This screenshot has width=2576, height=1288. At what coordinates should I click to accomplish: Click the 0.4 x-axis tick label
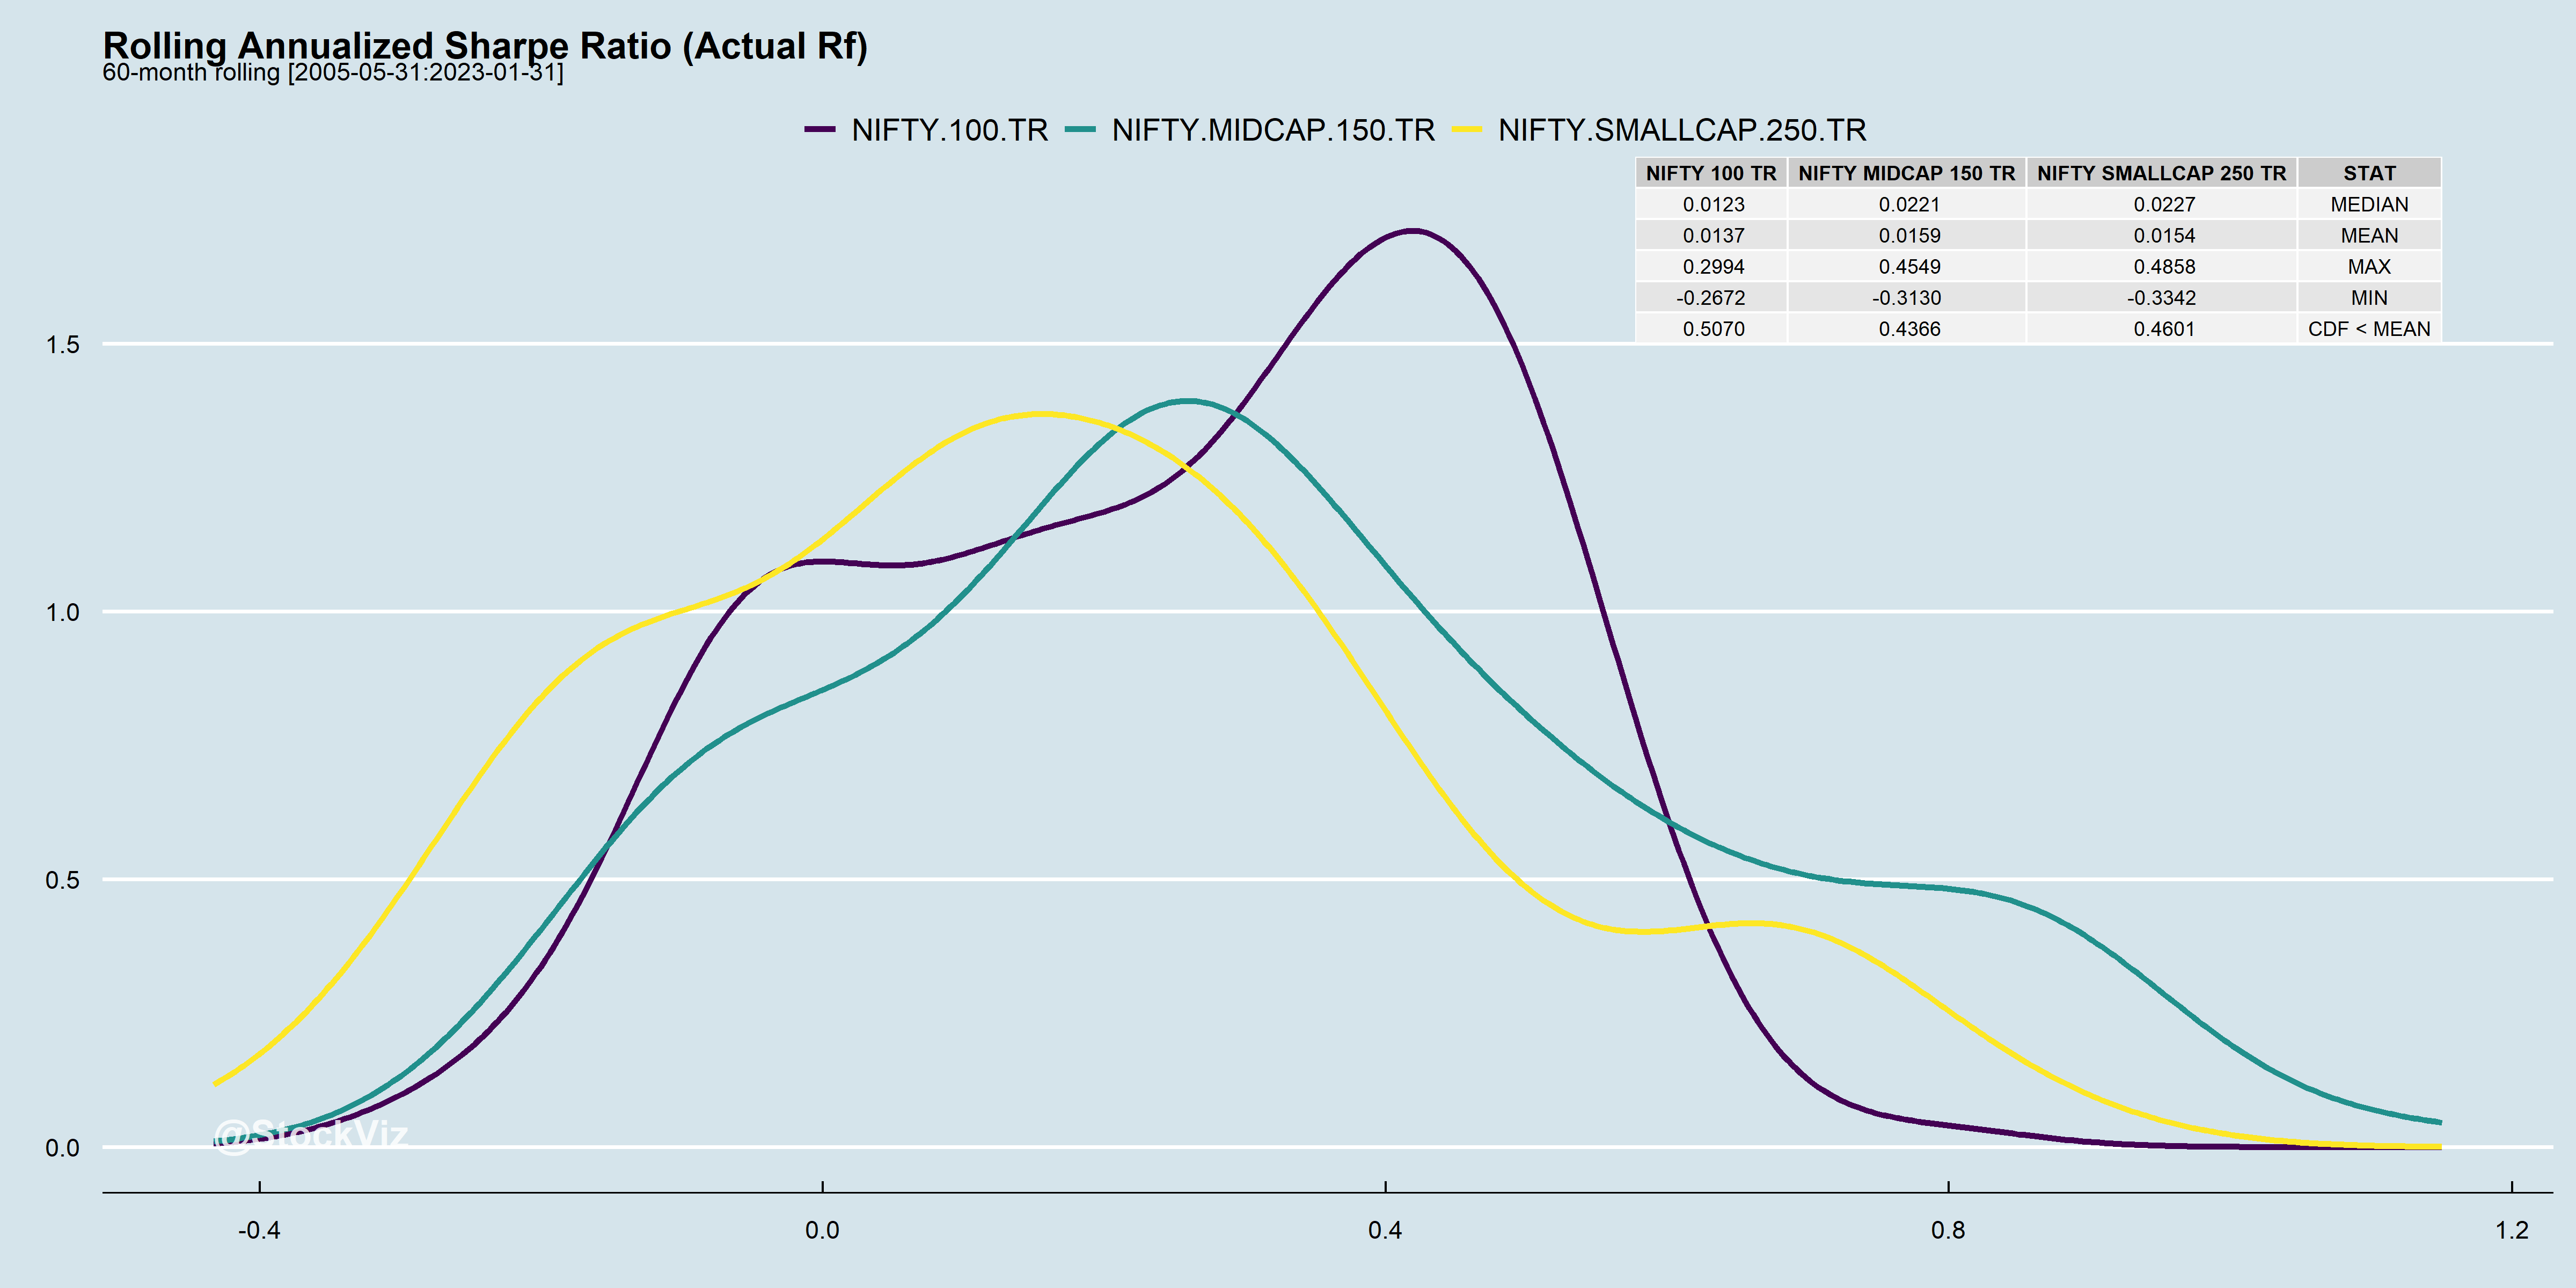(x=1385, y=1230)
